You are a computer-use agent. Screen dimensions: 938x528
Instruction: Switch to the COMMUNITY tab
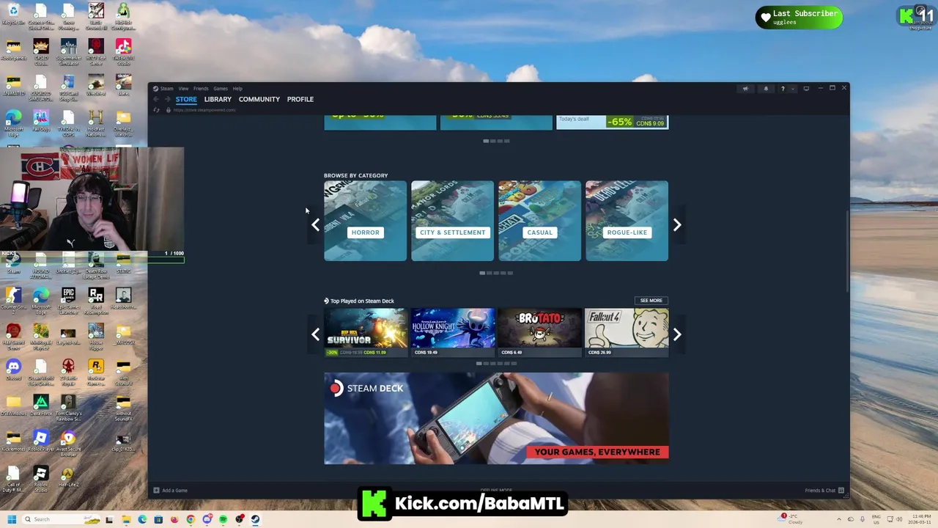point(259,99)
